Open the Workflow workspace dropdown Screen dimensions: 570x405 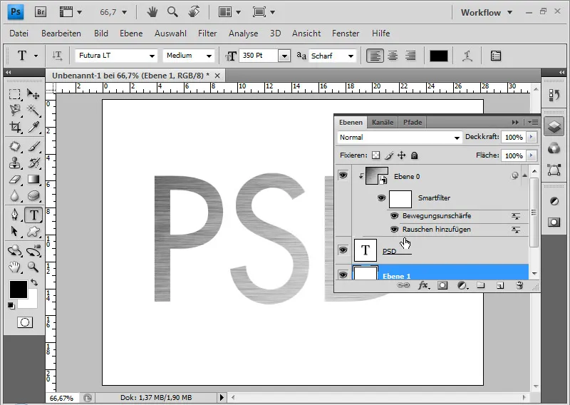pos(487,12)
